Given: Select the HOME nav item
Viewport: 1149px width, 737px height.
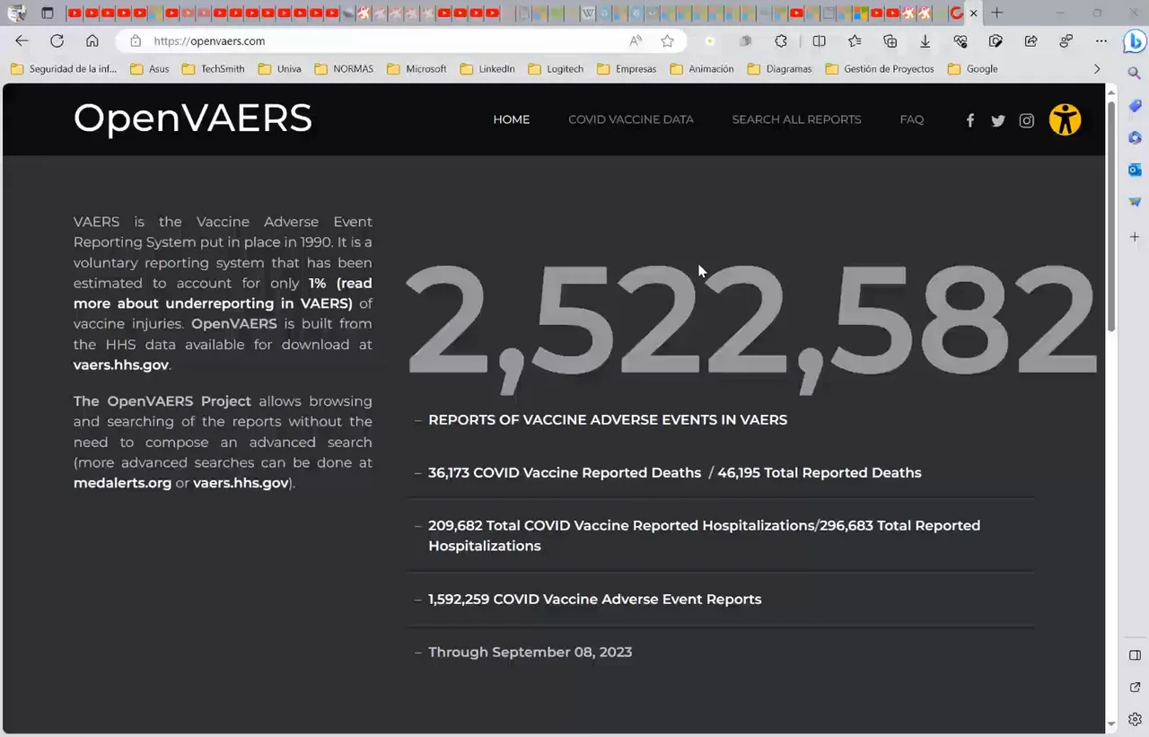Looking at the screenshot, I should pyautogui.click(x=512, y=119).
